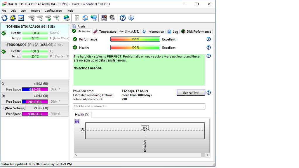The width and height of the screenshot is (299, 168).
Task: Select the TOSHIBA DT01ACA100 disk entry
Action: click(x=35, y=32)
